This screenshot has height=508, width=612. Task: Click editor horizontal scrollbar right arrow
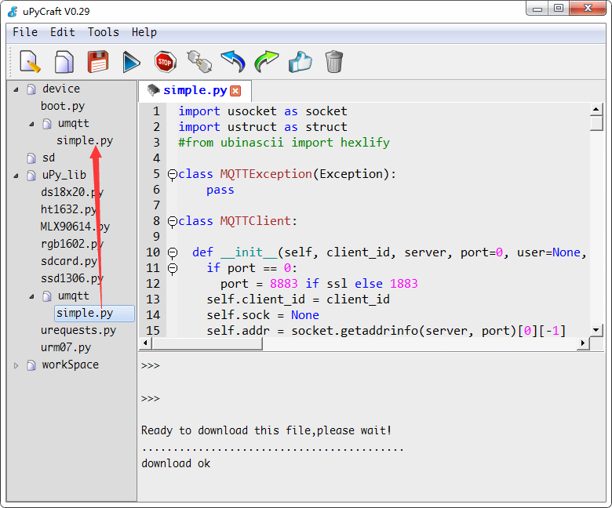tap(583, 343)
